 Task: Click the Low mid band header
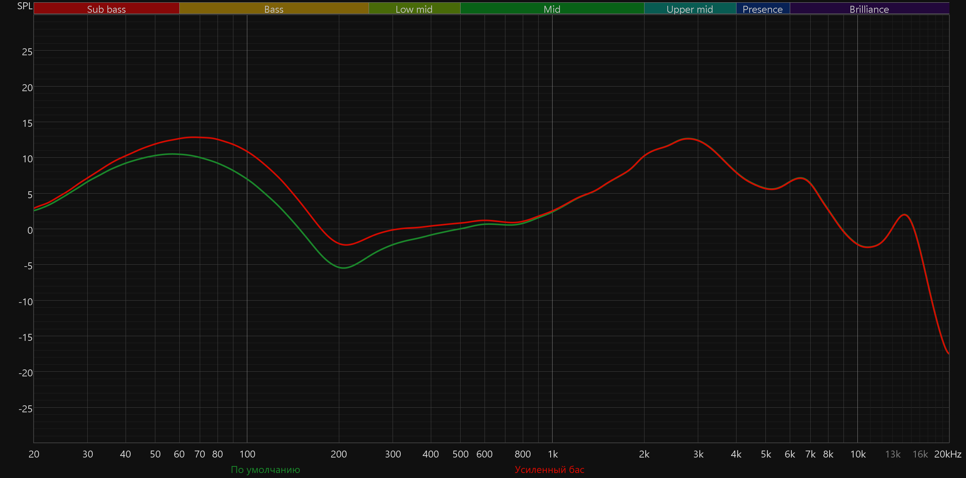click(414, 9)
